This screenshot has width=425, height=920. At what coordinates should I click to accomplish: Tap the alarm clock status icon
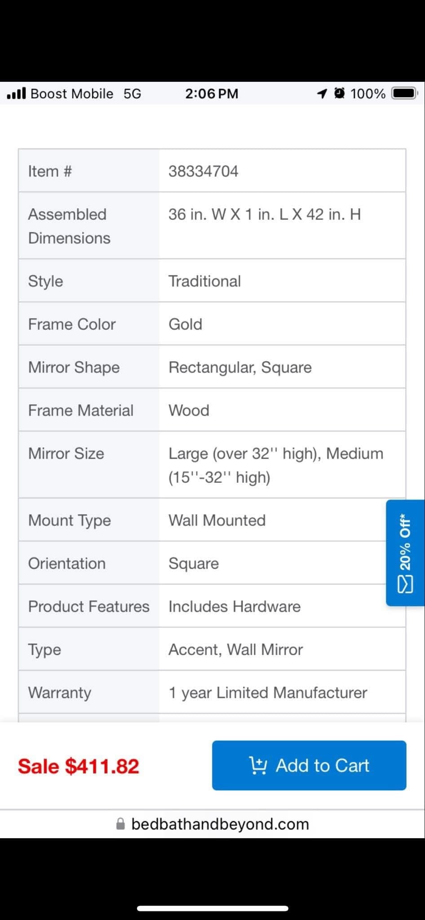(x=340, y=93)
